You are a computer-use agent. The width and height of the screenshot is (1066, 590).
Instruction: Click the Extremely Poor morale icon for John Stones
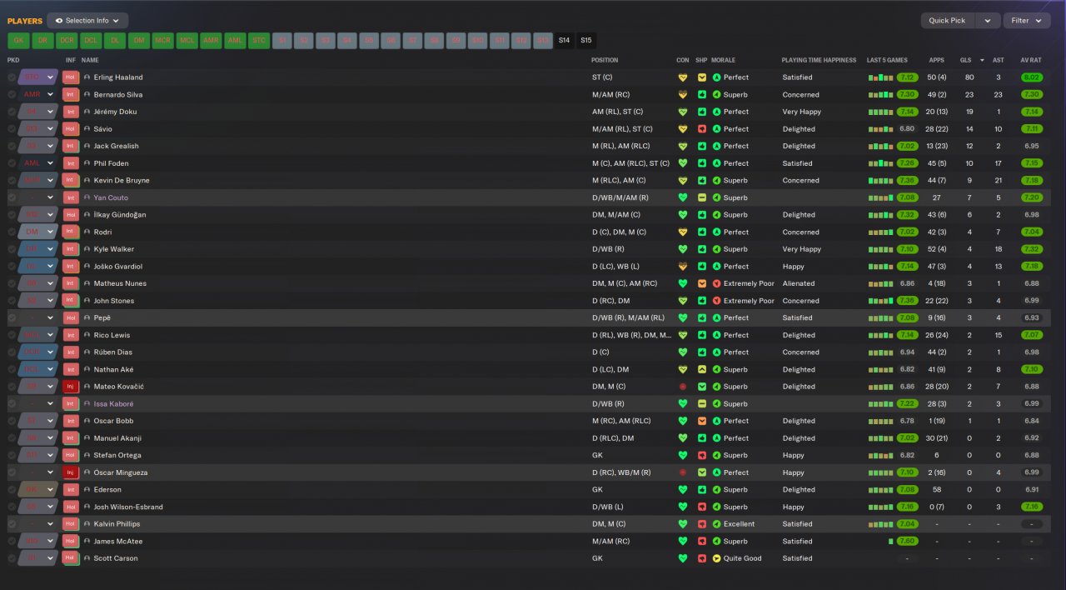pos(716,301)
